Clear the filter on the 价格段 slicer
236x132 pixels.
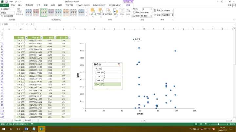[x=119, y=65]
